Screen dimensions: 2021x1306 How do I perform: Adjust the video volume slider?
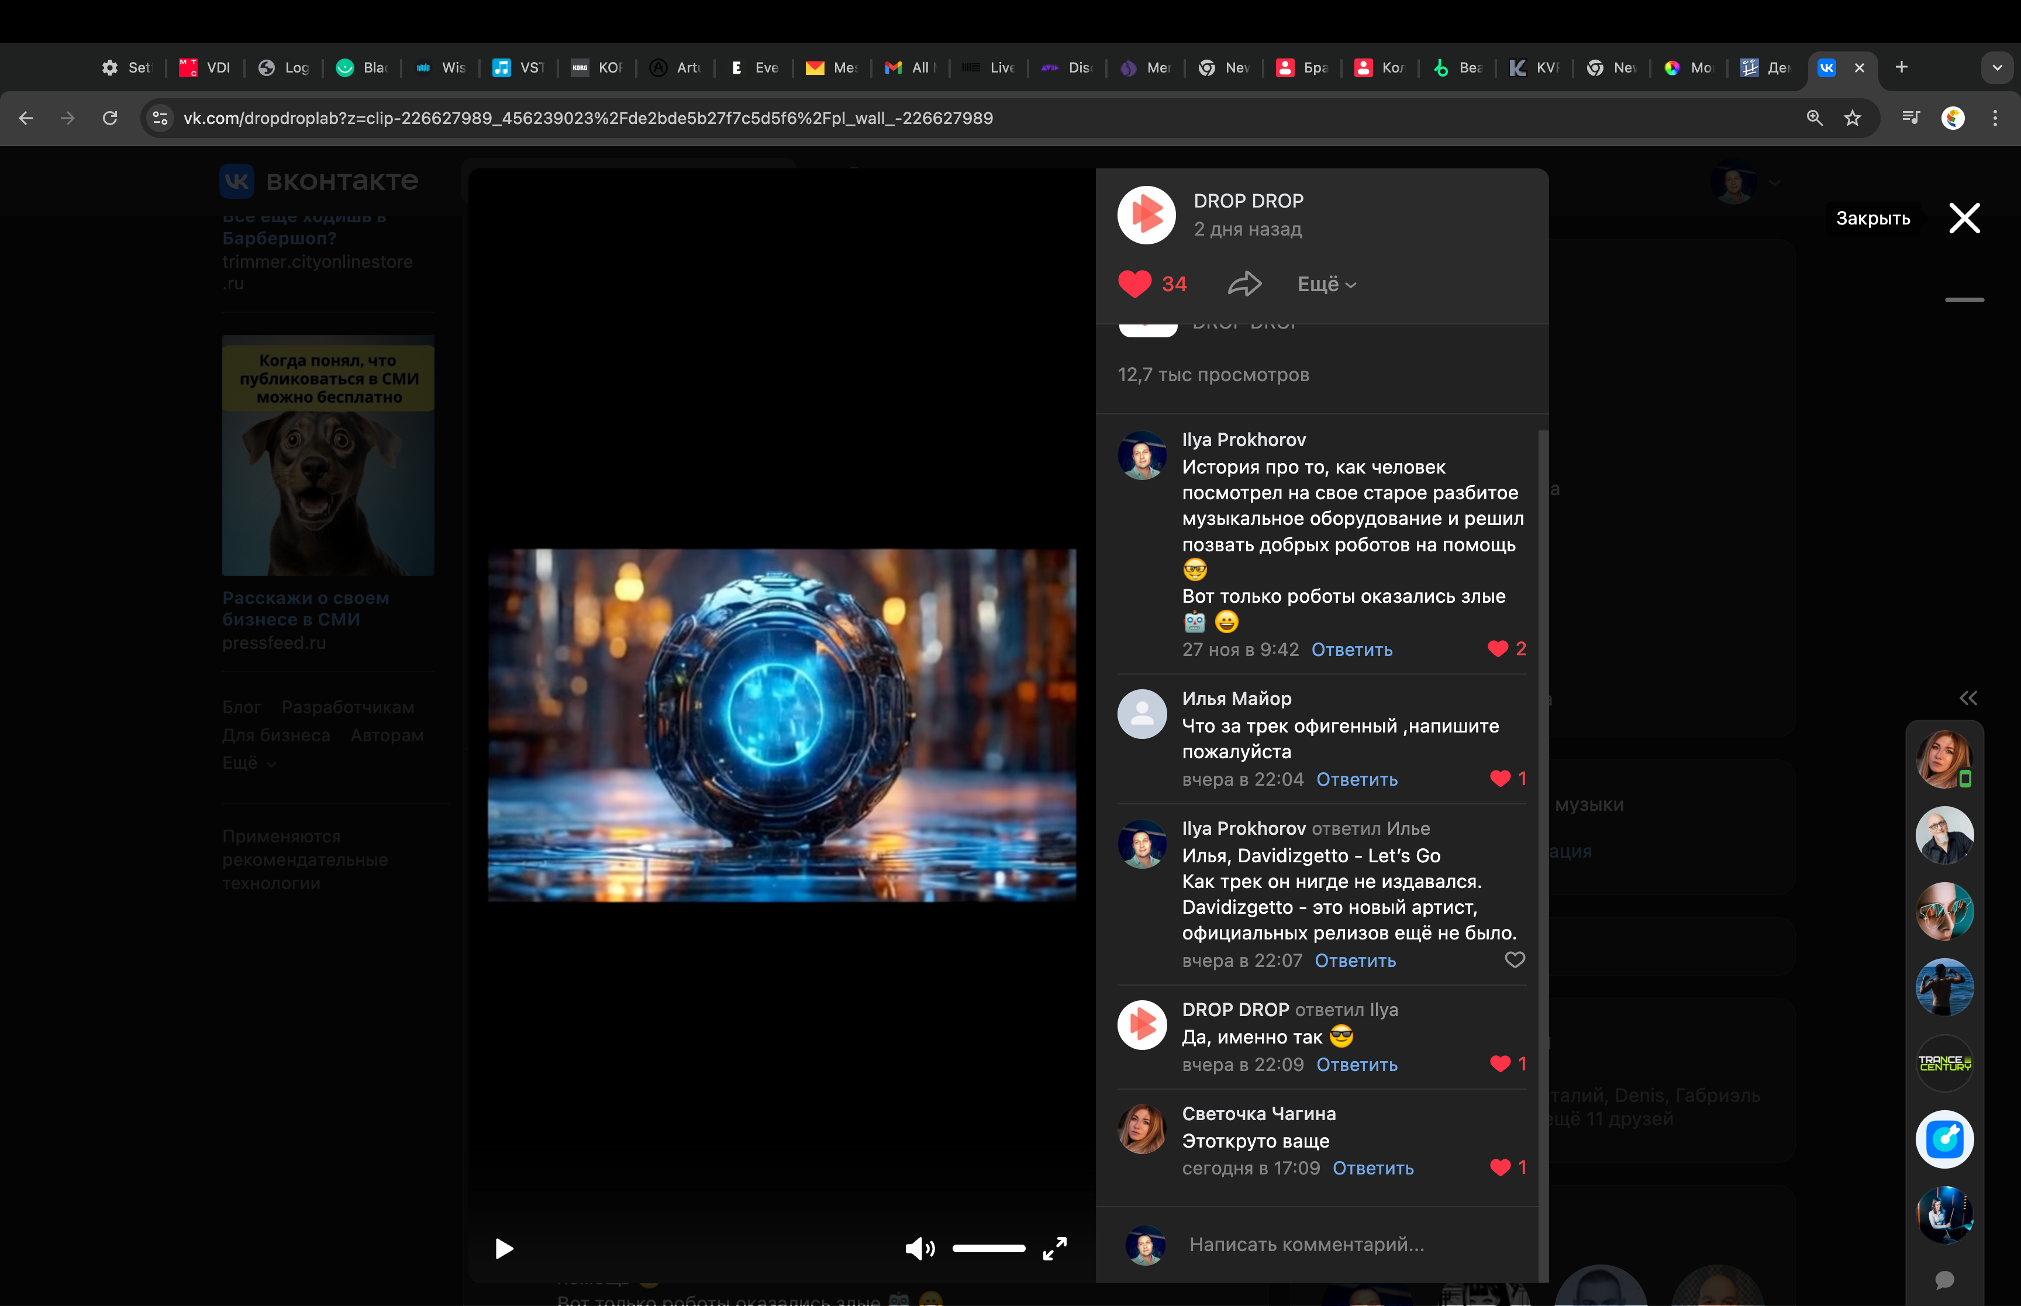point(988,1248)
